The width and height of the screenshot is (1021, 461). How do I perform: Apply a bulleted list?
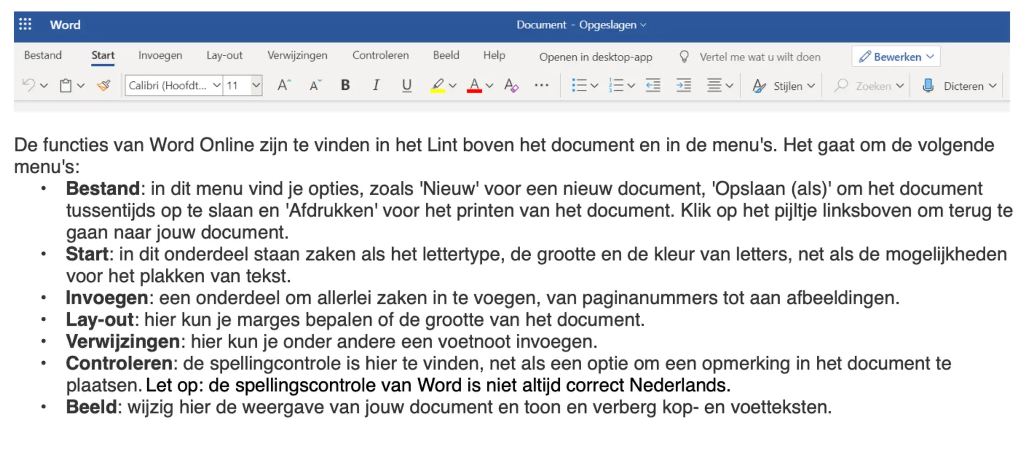[x=579, y=85]
